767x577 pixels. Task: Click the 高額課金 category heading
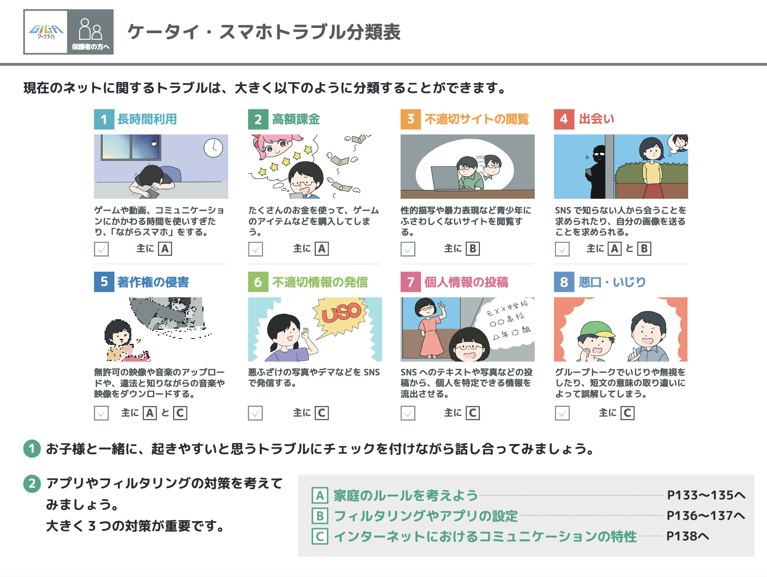point(296,119)
